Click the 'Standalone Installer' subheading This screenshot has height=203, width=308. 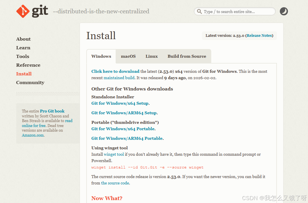point(113,97)
